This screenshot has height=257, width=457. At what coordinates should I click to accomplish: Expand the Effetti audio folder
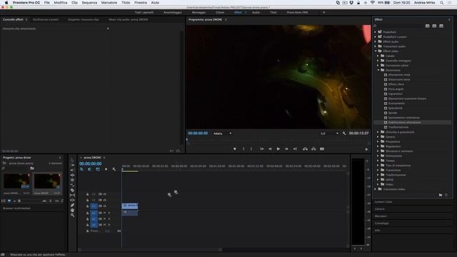pos(376,41)
